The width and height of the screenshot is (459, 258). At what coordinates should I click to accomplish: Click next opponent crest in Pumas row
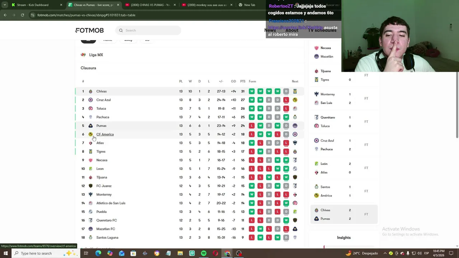[x=295, y=126]
